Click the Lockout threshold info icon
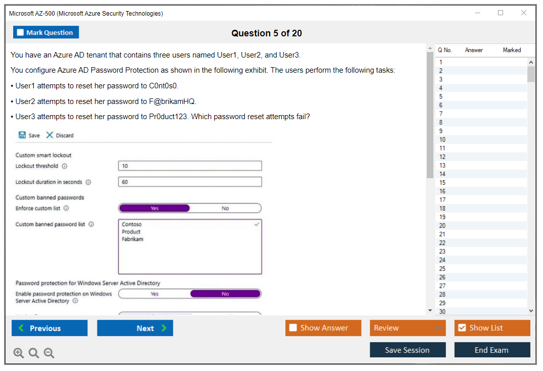 pyautogui.click(x=65, y=166)
